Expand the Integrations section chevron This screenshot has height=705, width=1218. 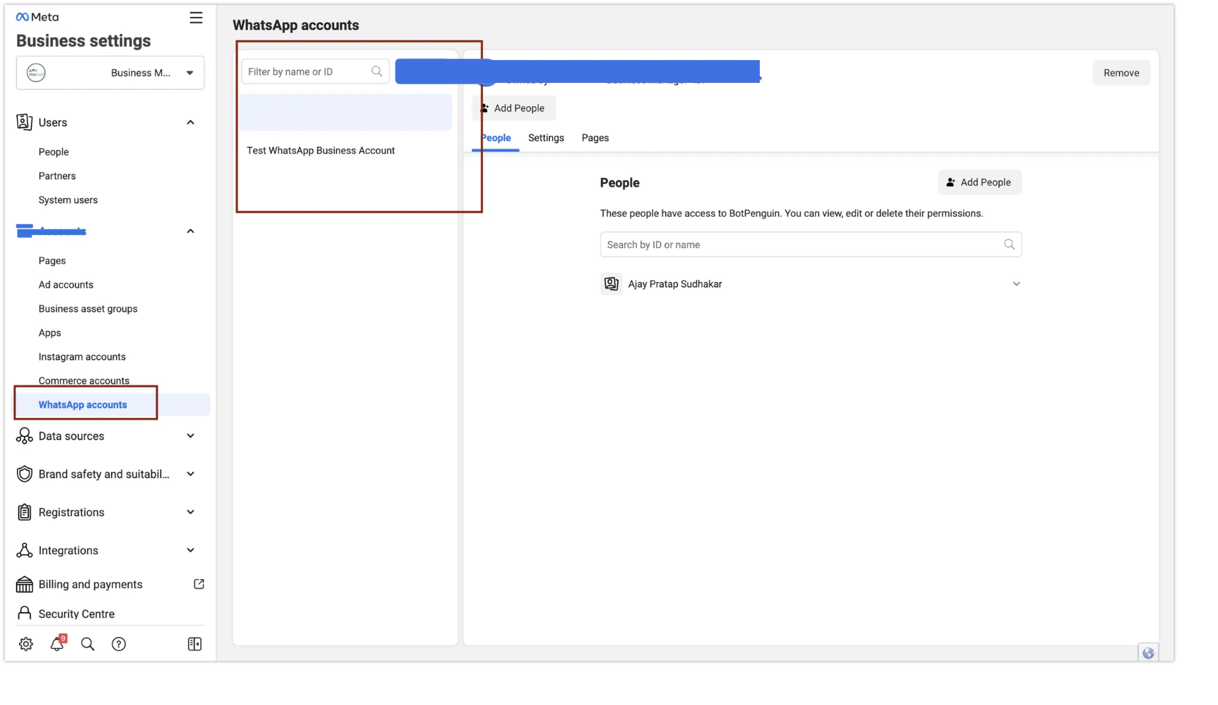(x=190, y=550)
